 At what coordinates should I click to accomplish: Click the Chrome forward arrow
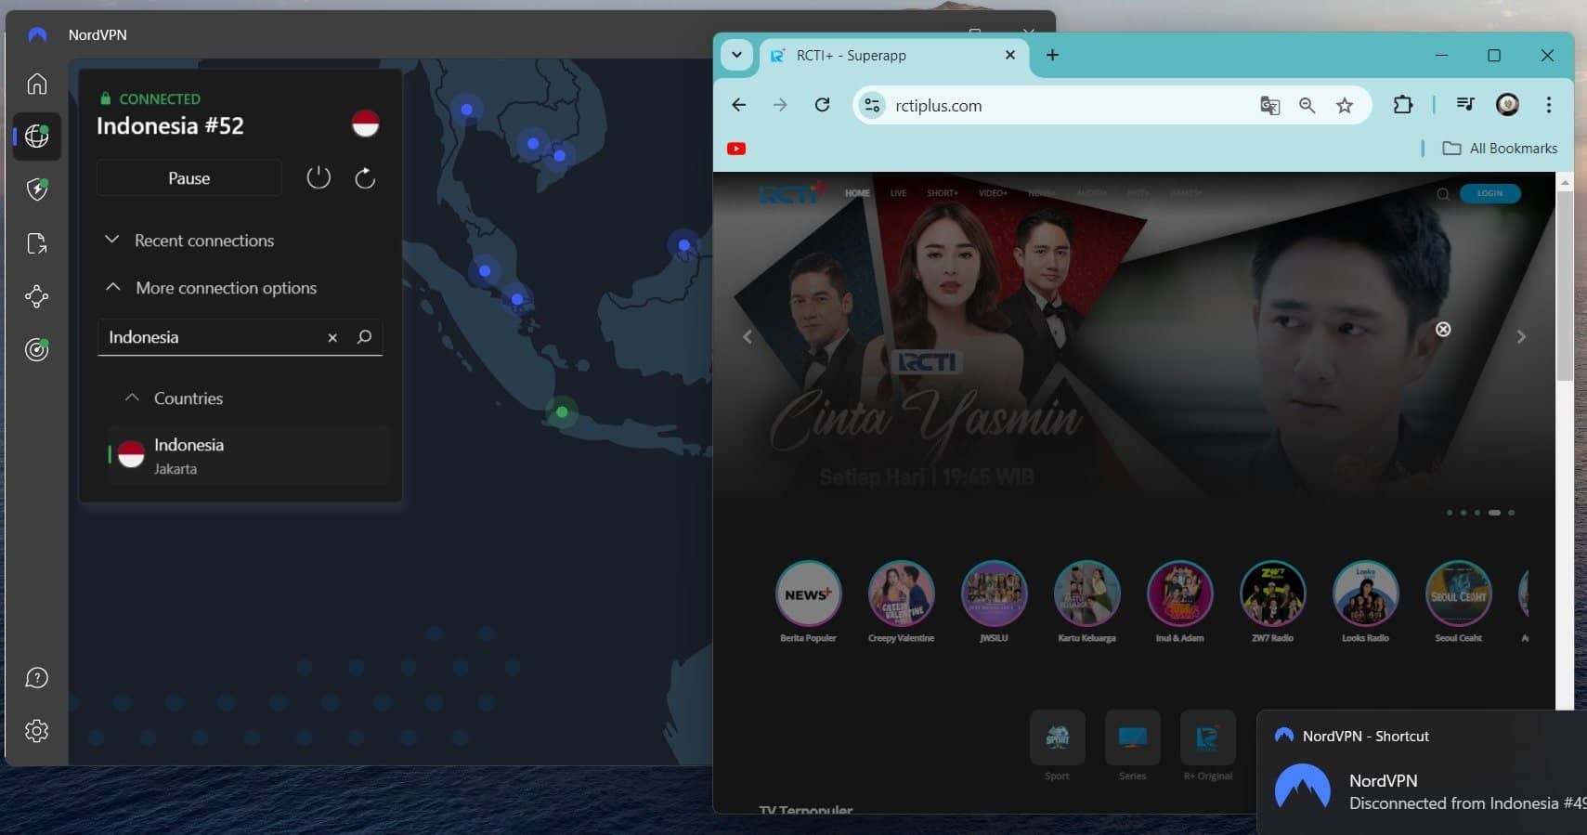[x=780, y=105]
